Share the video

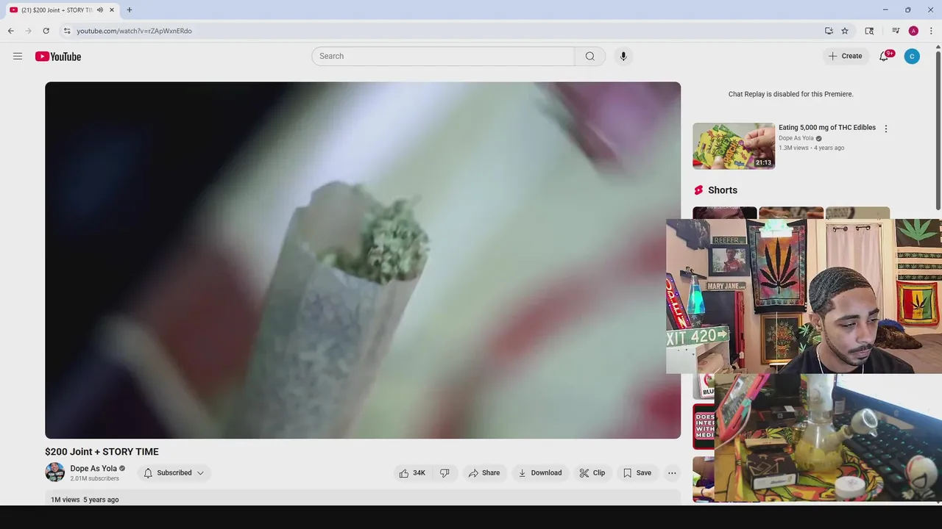484,473
